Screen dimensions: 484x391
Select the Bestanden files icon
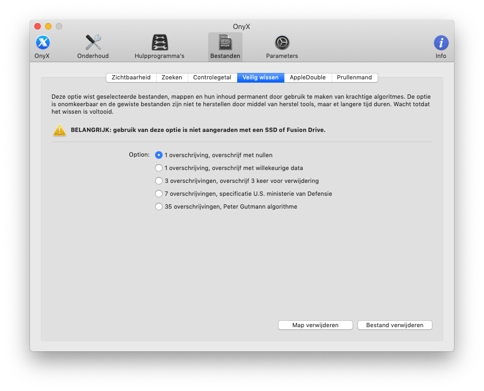(225, 47)
